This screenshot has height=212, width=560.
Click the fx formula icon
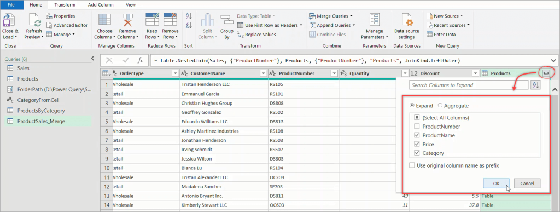(x=141, y=60)
